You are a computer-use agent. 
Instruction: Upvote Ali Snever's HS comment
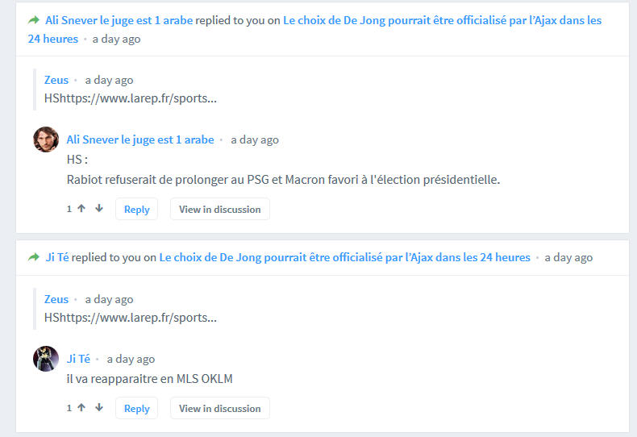coord(81,208)
